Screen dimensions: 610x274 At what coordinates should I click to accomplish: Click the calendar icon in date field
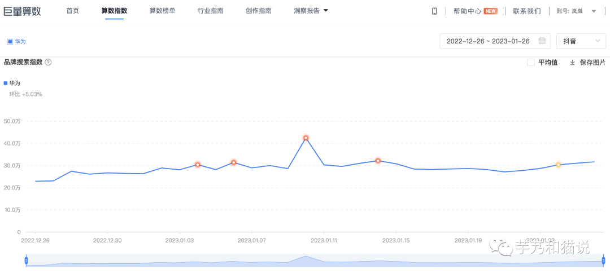tap(542, 41)
